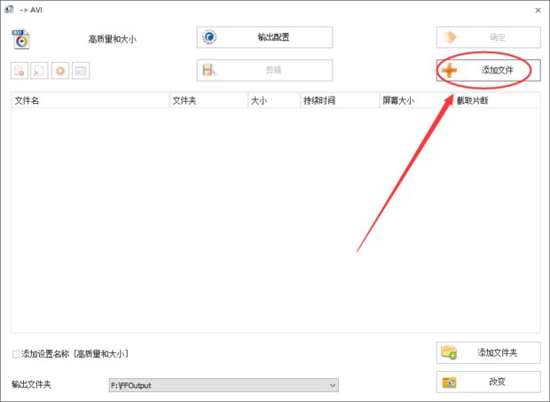Expand the output folder F:\FFOutput dropdown
Image resolution: width=550 pixels, height=402 pixels.
pyautogui.click(x=332, y=385)
